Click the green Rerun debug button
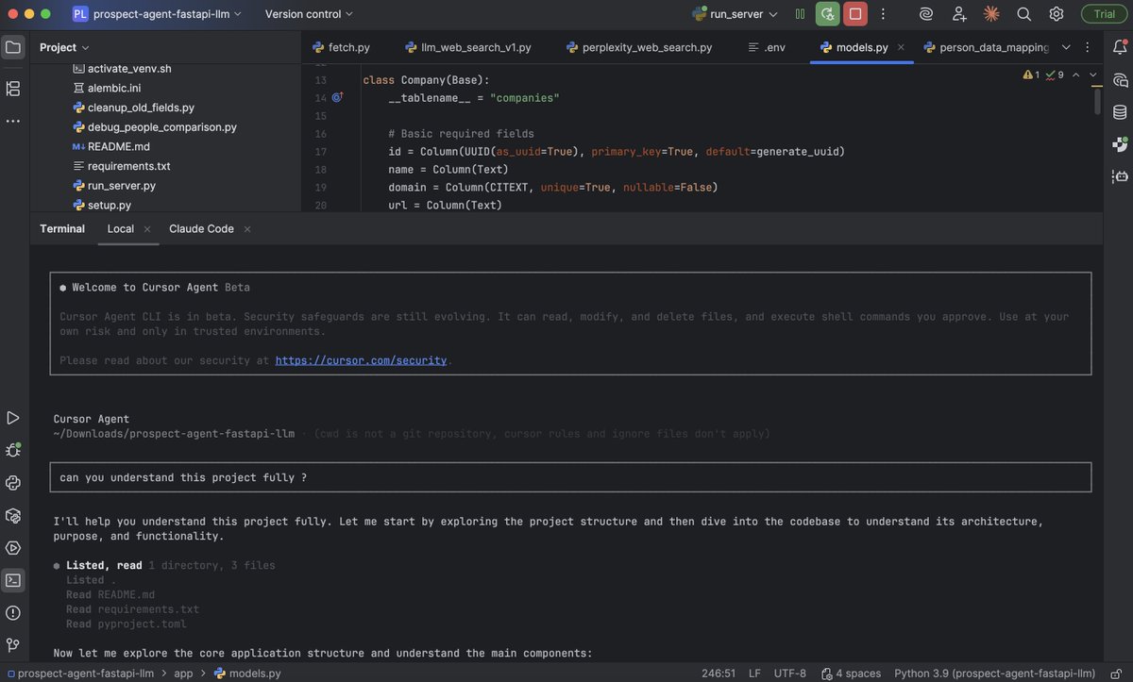Image resolution: width=1133 pixels, height=682 pixels. click(x=828, y=14)
